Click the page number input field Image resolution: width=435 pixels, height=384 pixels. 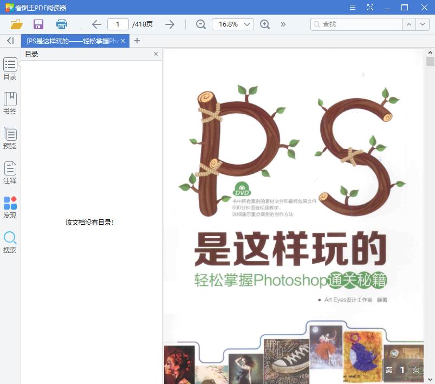(x=118, y=24)
